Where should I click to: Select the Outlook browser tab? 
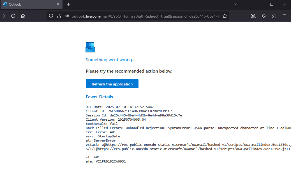pos(31,4)
